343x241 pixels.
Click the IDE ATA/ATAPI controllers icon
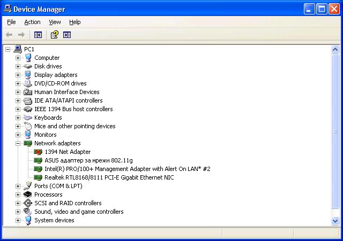click(x=28, y=100)
